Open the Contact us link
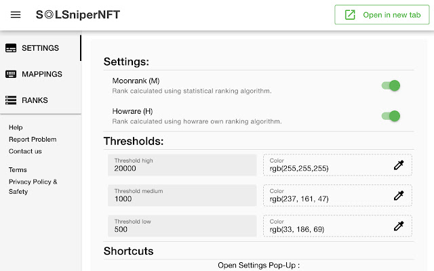 [25, 151]
